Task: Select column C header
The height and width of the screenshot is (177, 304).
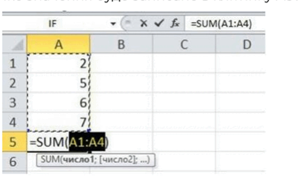Action: (184, 44)
